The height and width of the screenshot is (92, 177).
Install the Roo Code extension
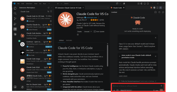pos(49,55)
